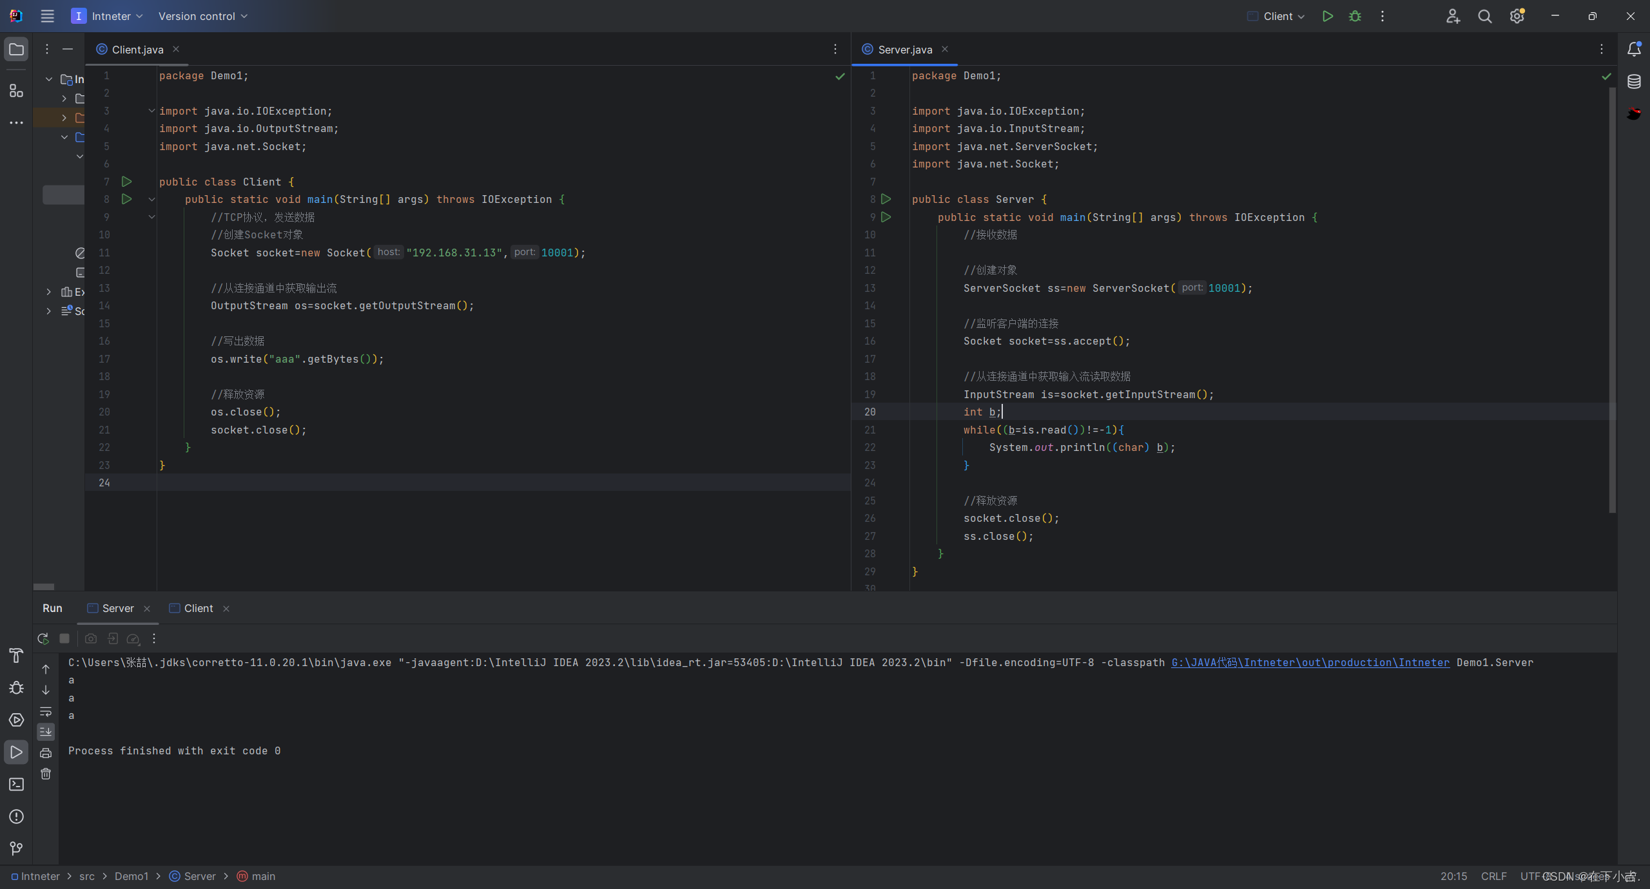This screenshot has width=1650, height=889.
Task: Click Server.java vertical scrollbar
Action: 1612,300
